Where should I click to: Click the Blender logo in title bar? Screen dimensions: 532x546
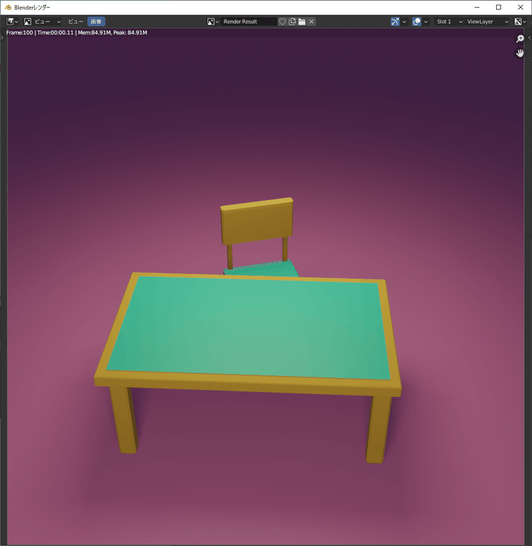pos(8,7)
